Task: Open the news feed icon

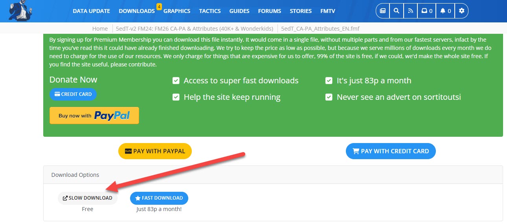Action: [383, 11]
